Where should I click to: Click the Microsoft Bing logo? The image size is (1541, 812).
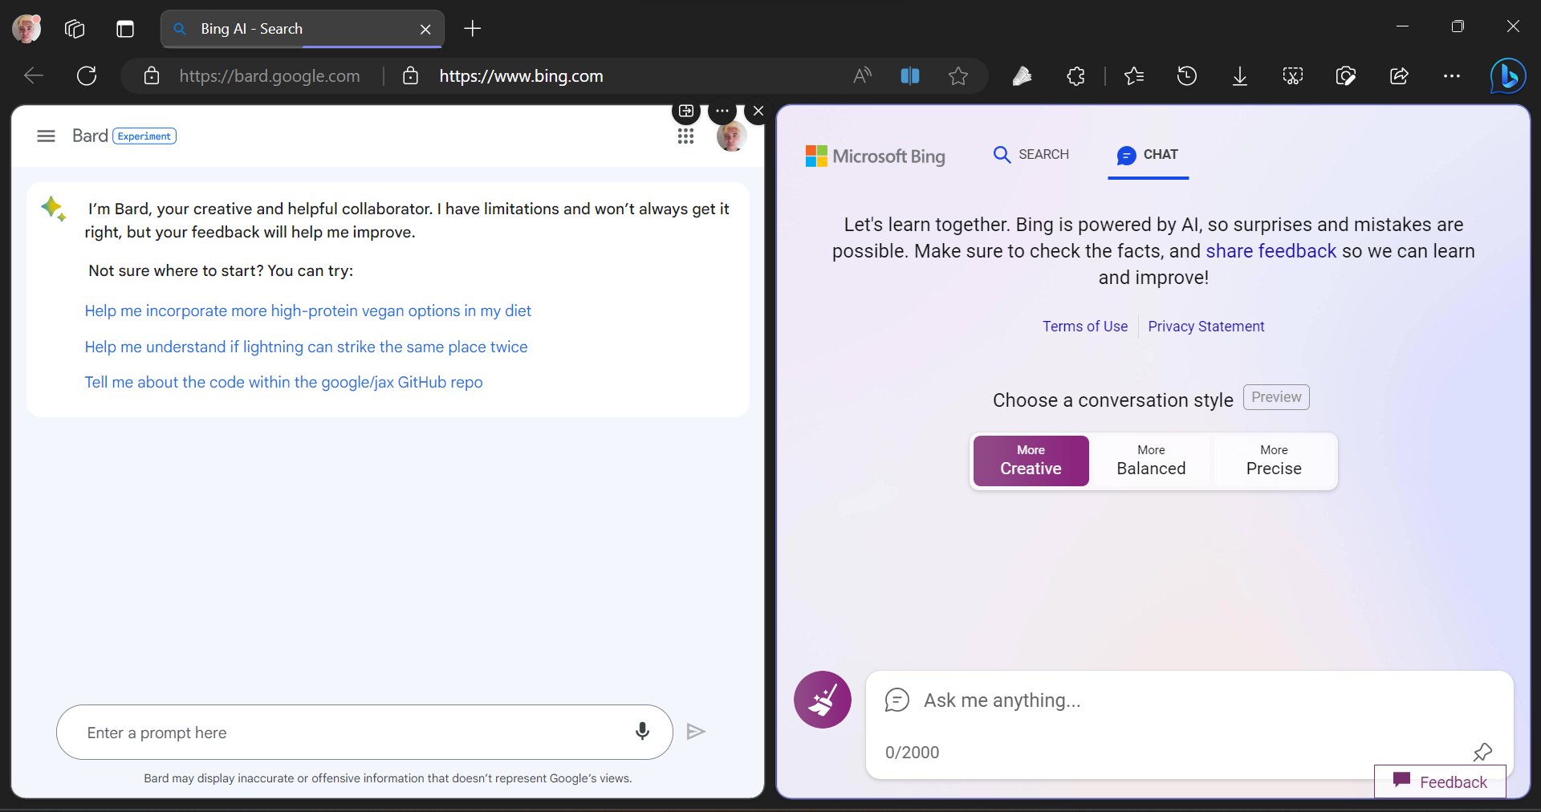(876, 156)
